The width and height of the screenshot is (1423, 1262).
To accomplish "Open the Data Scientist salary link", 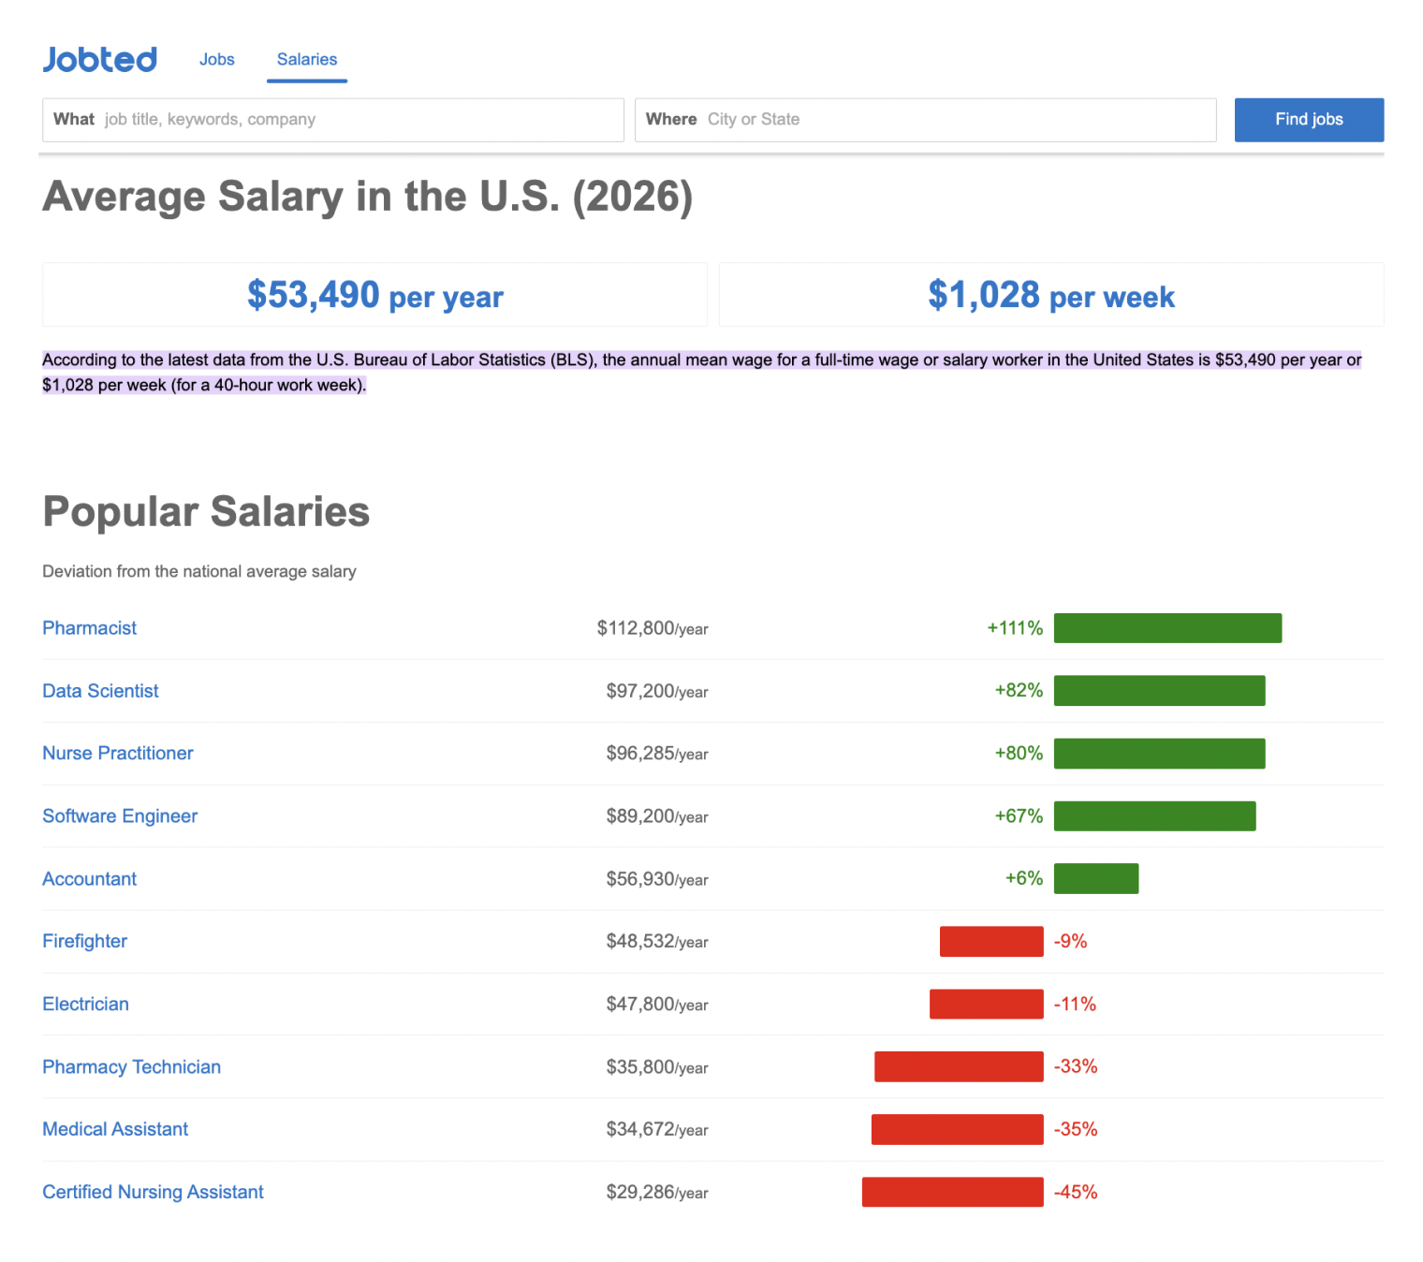I will click(x=100, y=691).
